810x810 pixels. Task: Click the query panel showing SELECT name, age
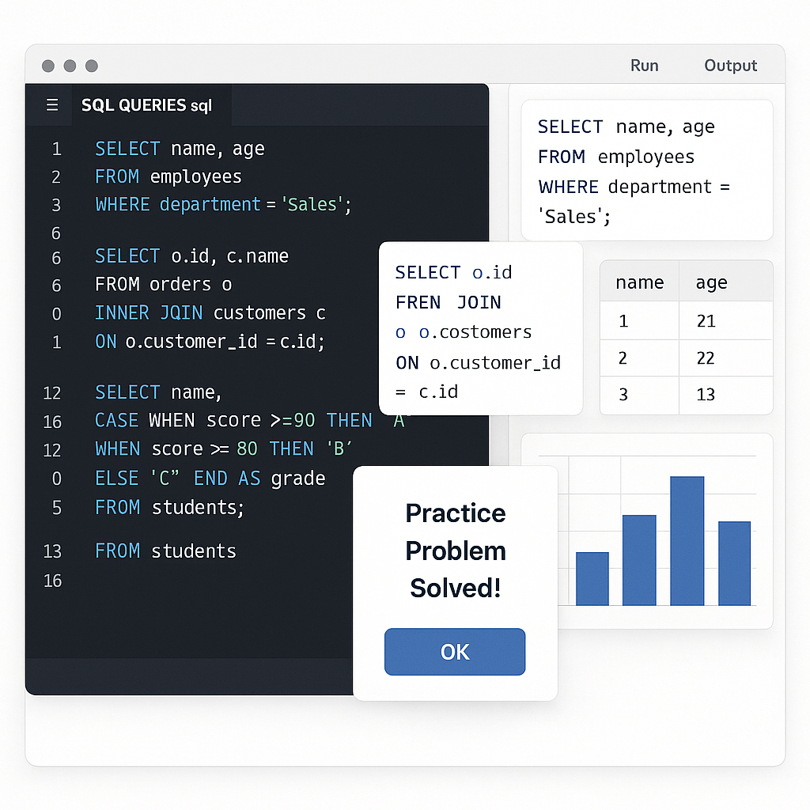tap(647, 170)
